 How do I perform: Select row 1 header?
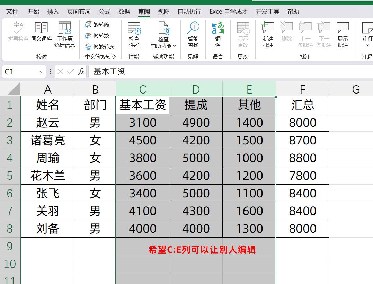coord(10,105)
